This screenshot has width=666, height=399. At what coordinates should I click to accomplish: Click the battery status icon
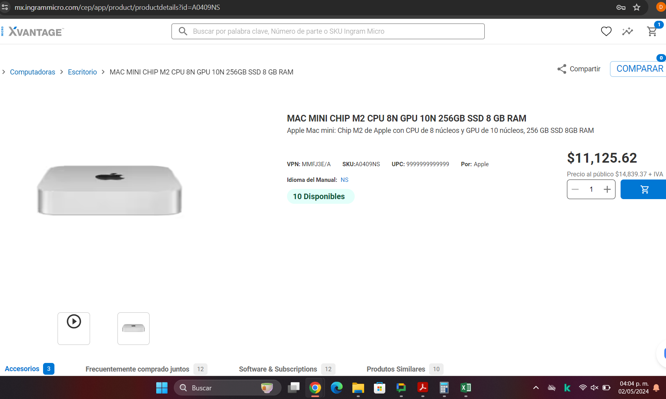coord(606,388)
